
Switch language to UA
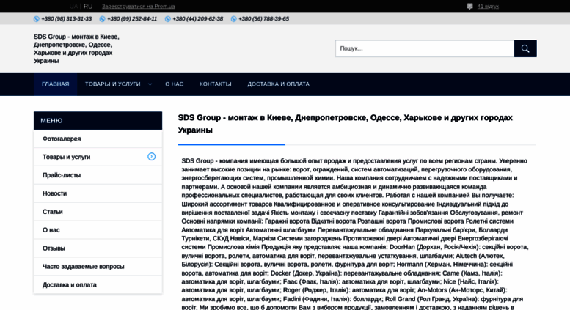click(x=73, y=6)
